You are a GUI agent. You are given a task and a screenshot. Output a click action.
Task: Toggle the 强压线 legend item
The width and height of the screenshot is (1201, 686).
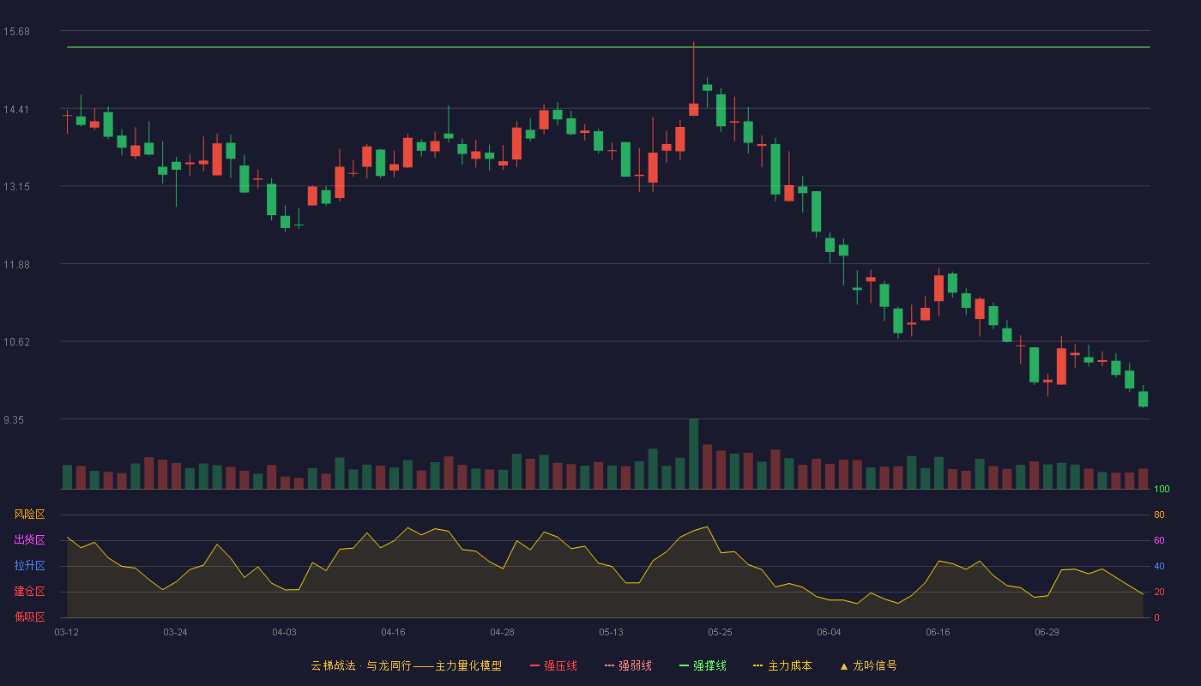[x=553, y=665]
